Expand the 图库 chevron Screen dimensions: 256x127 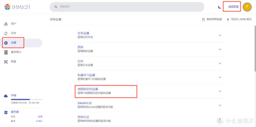coord(220,49)
